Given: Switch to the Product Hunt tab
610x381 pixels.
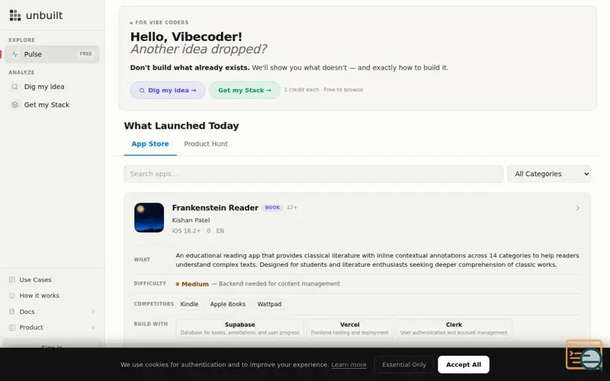Looking at the screenshot, I should [206, 144].
